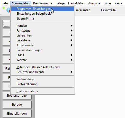Viewport: 125px width, 118px height.
Task: Click the Einstellungen sidebar button
Action: click(17, 114)
